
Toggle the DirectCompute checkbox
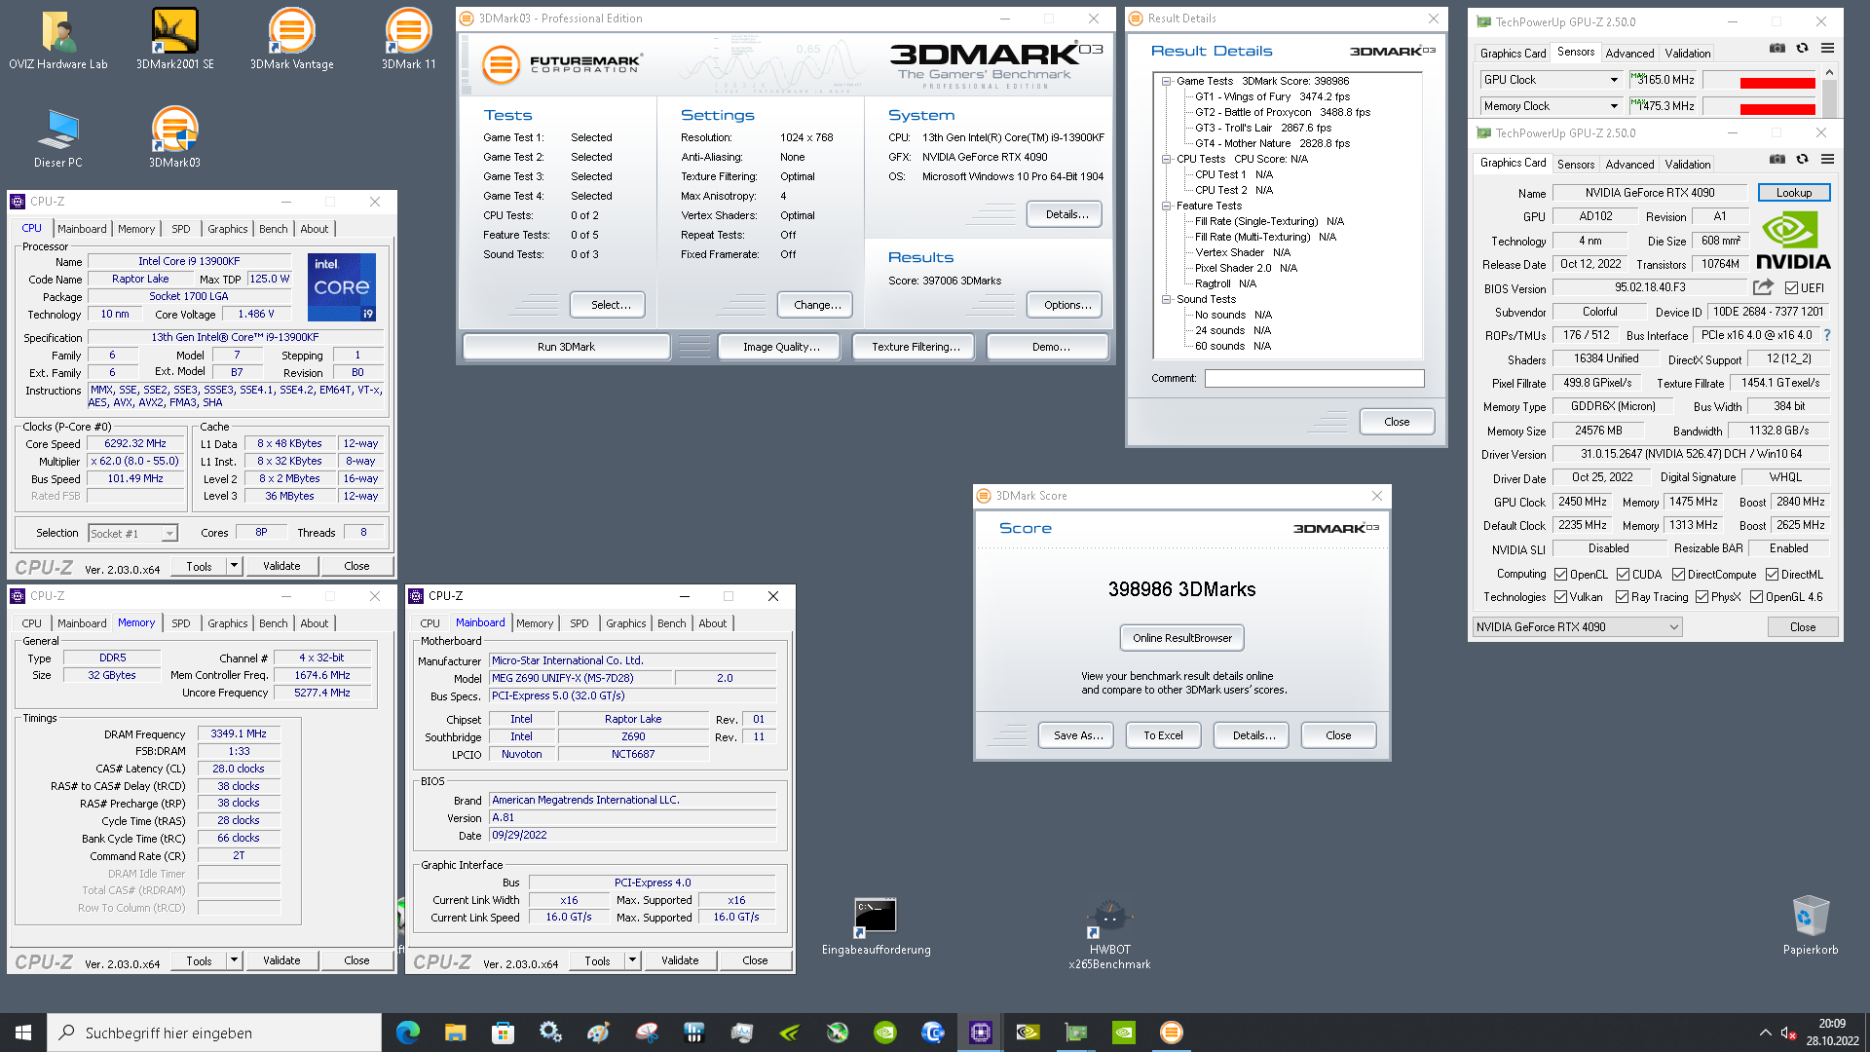(x=1678, y=575)
